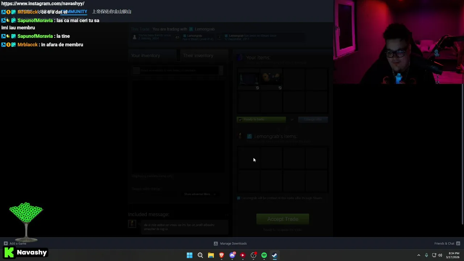Open the round taskbar app with a red badge

click(x=253, y=255)
